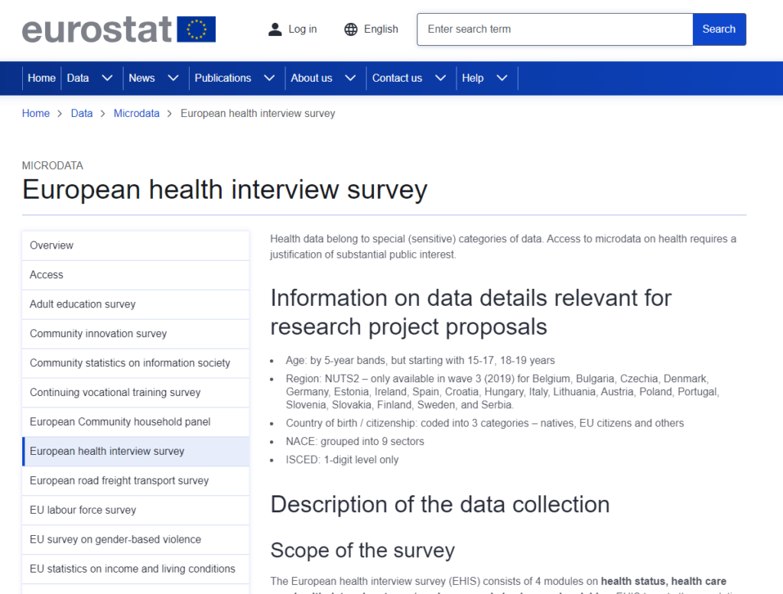This screenshot has height=594, width=783.
Task: Click the EU flag emblem
Action: click(x=197, y=29)
